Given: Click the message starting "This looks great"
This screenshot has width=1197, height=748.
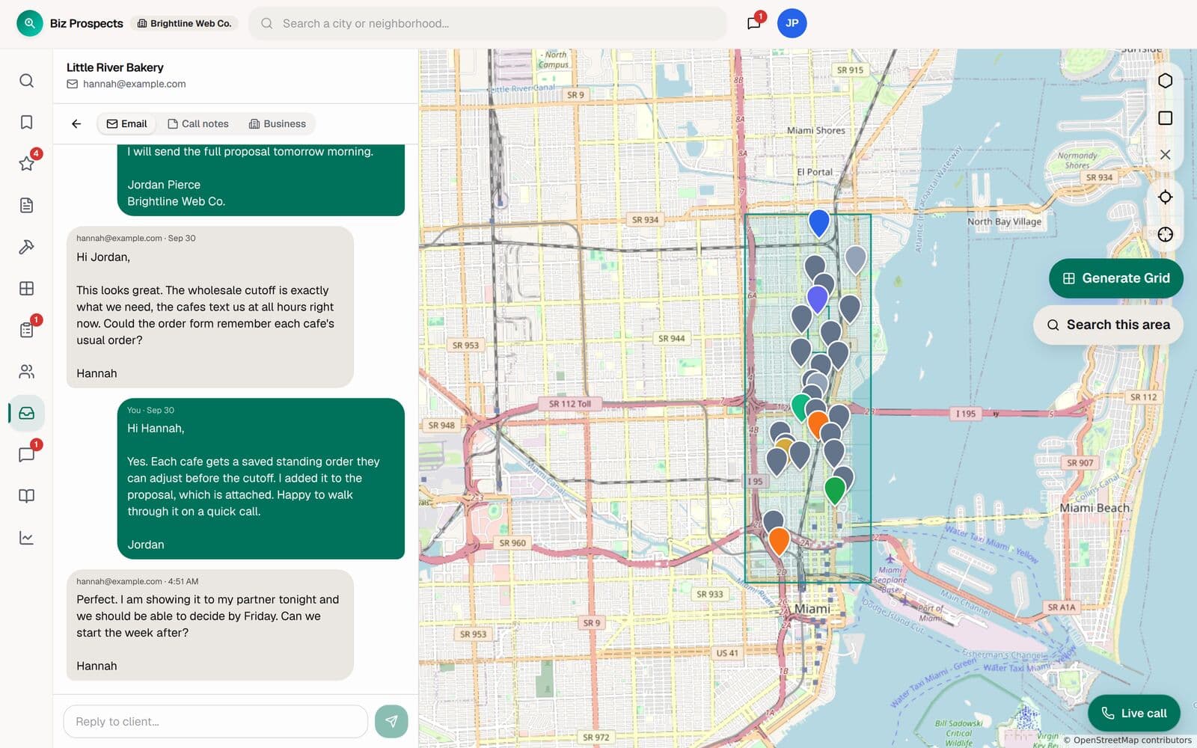Looking at the screenshot, I should (210, 307).
